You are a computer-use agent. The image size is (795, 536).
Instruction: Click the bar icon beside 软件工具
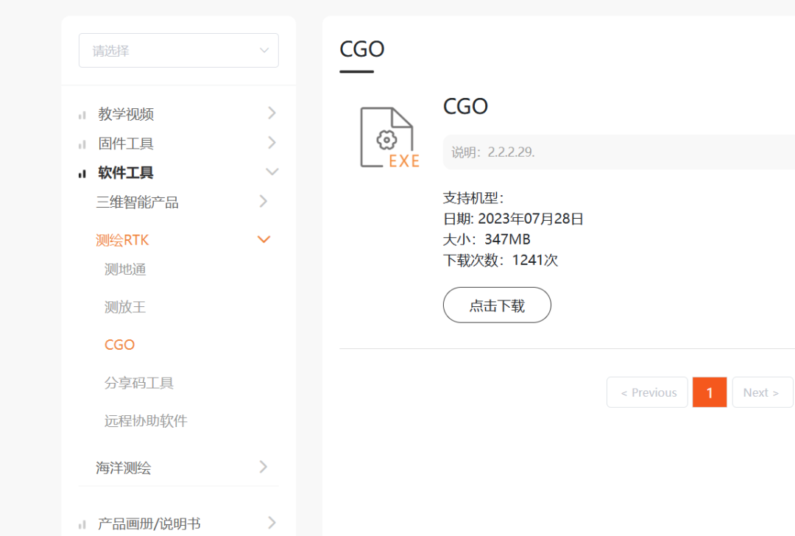pyautogui.click(x=82, y=174)
